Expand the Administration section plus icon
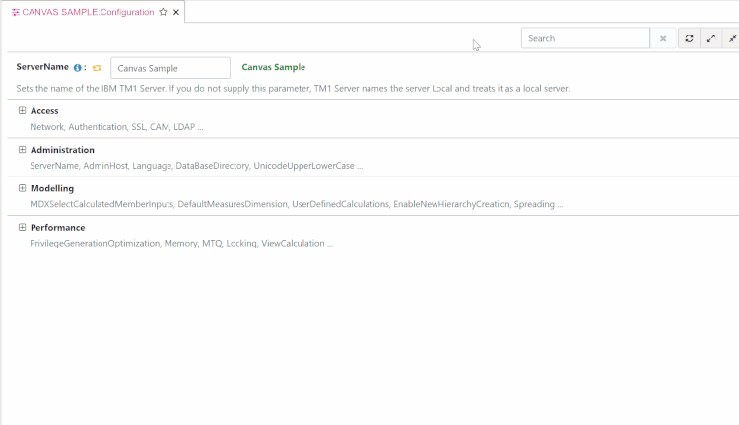The width and height of the screenshot is (739, 425). [22, 149]
